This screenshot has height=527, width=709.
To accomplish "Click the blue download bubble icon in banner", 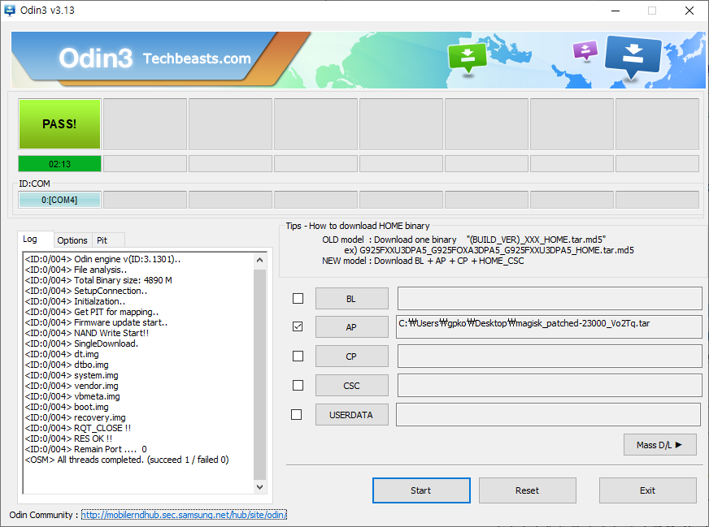I will (633, 56).
